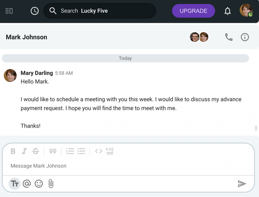Toggle italic text formatting

click(x=24, y=151)
